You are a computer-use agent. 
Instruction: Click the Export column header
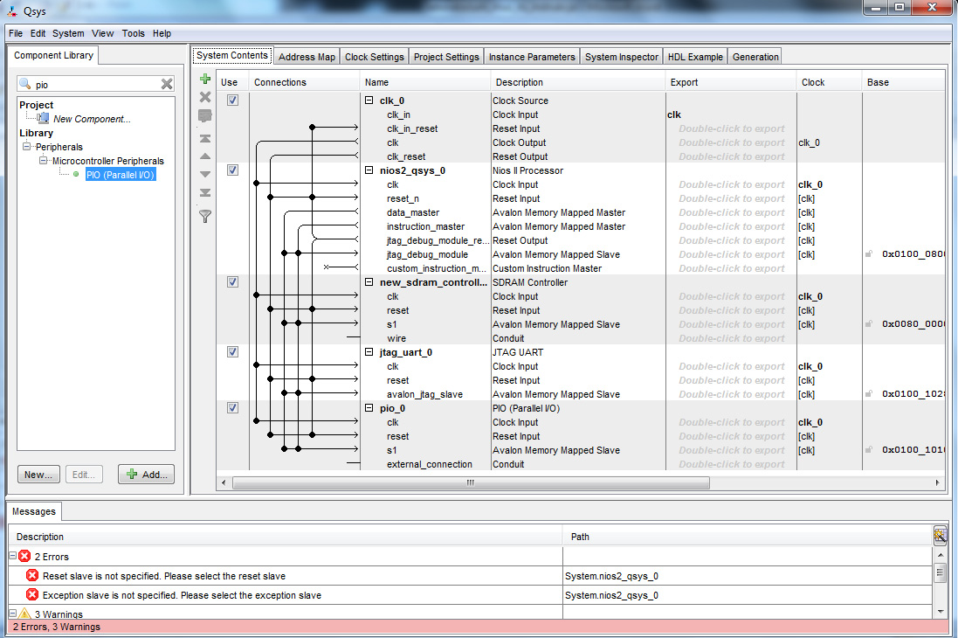[x=731, y=82]
